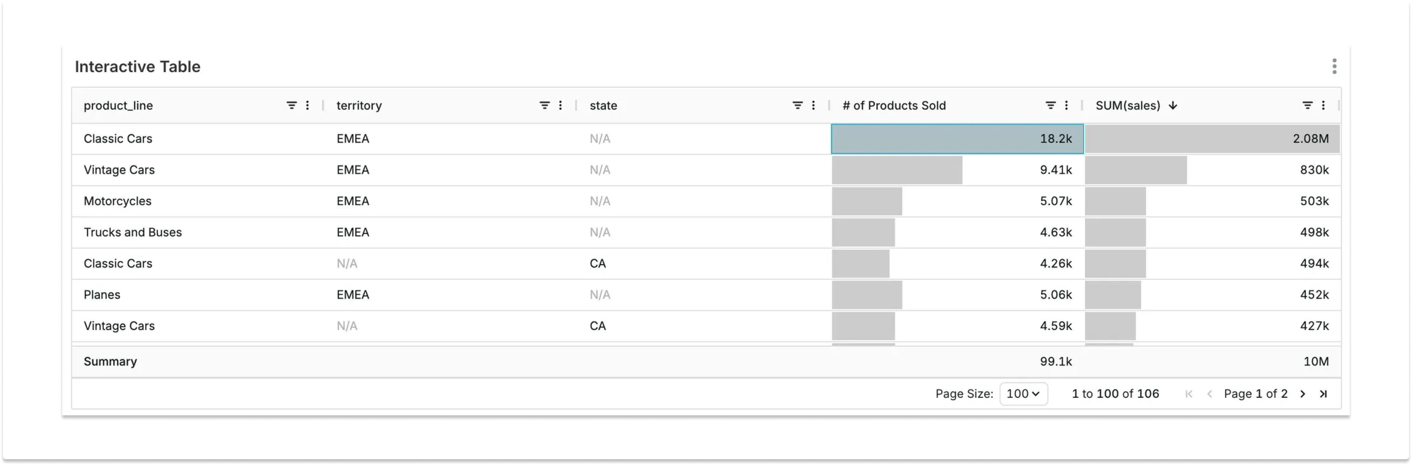Open filter for territory column
Screen dimensions: 1412x465
[544, 105]
